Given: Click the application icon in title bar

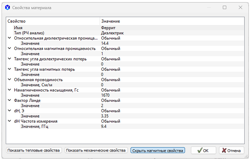Looking at the screenshot, I should pyautogui.click(x=7, y=7).
